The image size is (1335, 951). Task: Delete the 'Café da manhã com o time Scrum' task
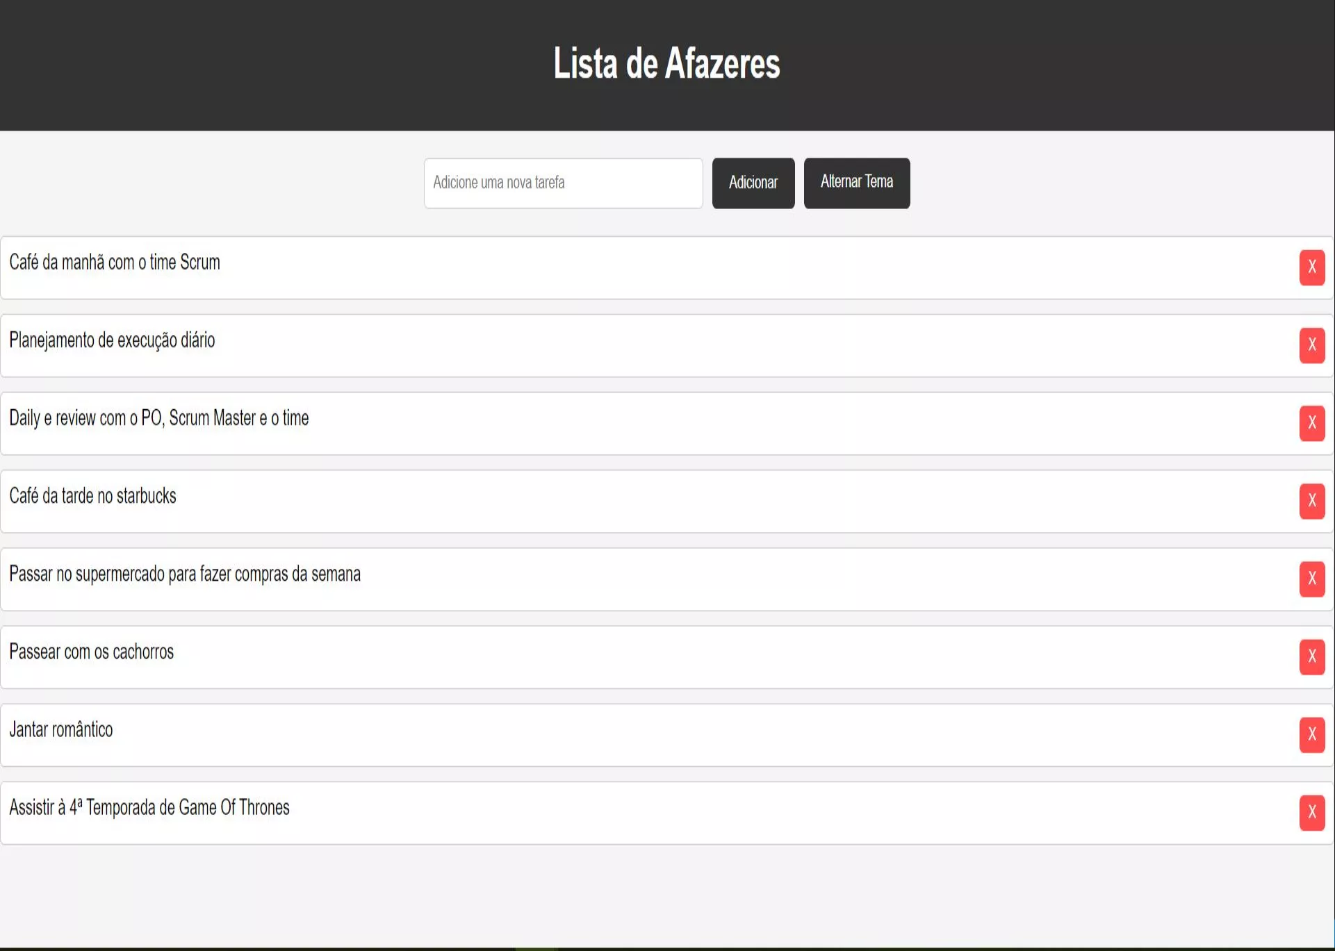[1312, 267]
